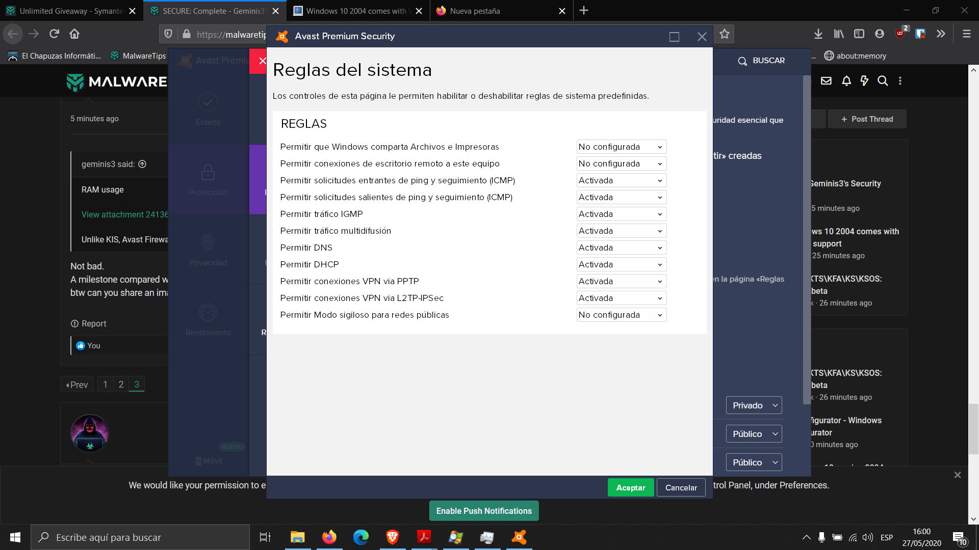Open forum inbox envelope icon
Image resolution: width=979 pixels, height=550 pixels.
pyautogui.click(x=826, y=80)
